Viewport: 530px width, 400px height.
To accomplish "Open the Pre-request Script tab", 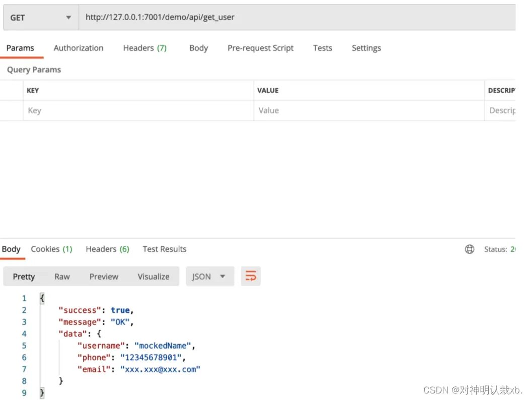I will 260,48.
